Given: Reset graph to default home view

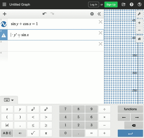Looking at the screenshot, I should tap(139, 39).
